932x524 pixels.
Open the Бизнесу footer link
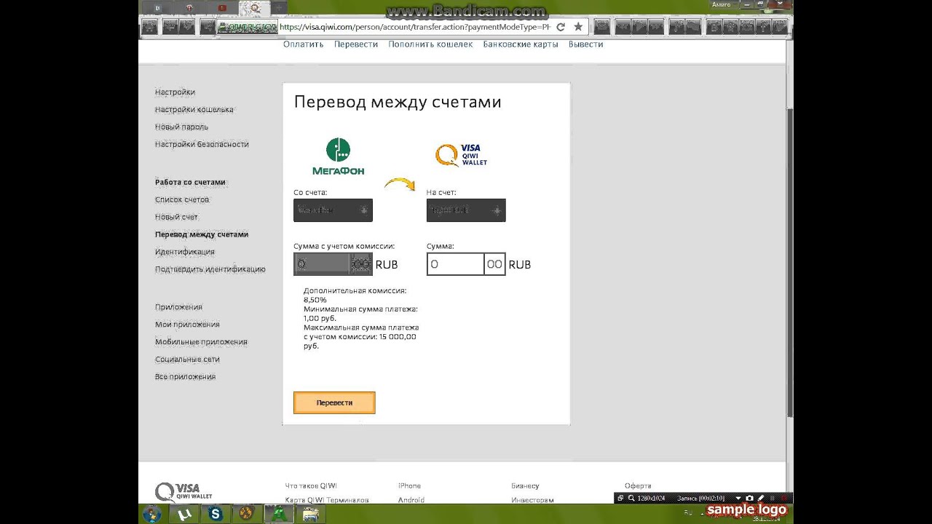pyautogui.click(x=525, y=486)
